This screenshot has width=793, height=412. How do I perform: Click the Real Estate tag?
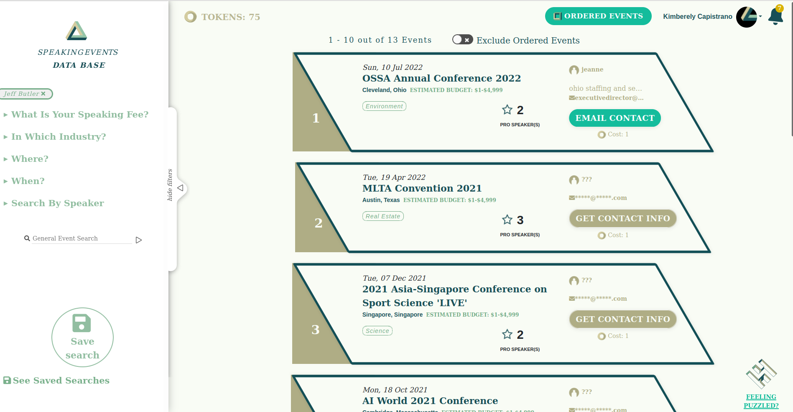click(383, 216)
